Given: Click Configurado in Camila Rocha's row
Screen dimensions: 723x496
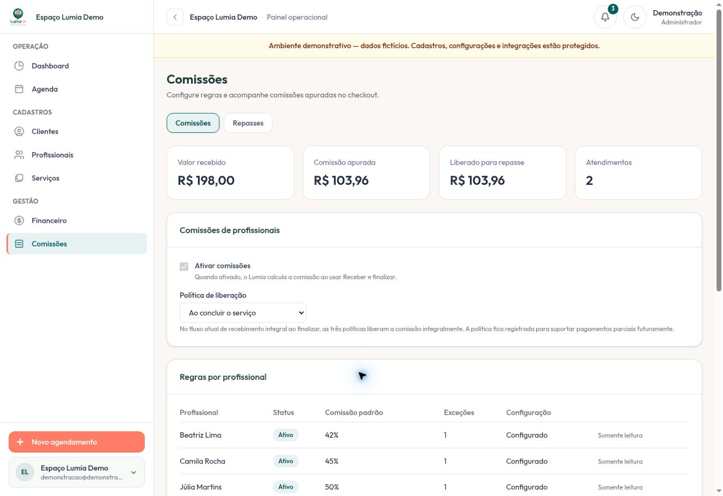Looking at the screenshot, I should (x=527, y=461).
